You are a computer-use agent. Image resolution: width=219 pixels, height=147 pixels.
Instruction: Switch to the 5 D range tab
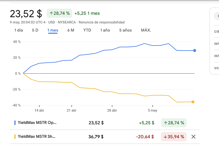pyautogui.click(x=35, y=30)
